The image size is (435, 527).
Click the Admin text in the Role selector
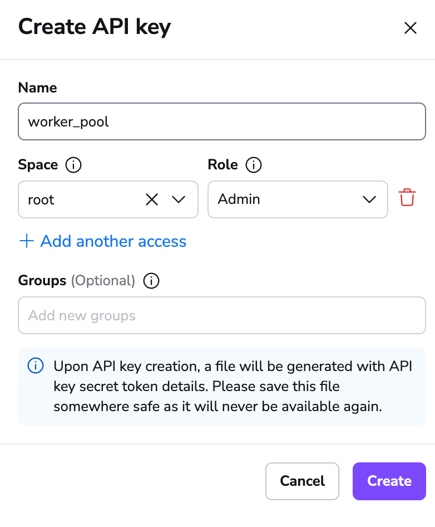point(238,199)
